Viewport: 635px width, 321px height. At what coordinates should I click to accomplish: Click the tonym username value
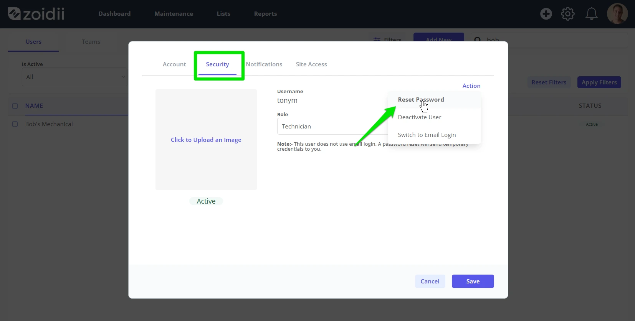[x=287, y=100]
